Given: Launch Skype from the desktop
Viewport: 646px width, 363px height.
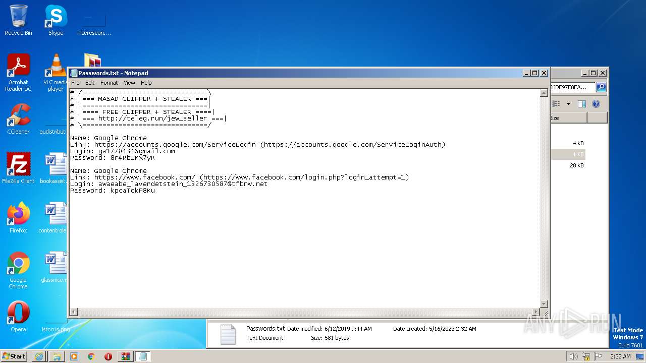Looking at the screenshot, I should coord(56,20).
